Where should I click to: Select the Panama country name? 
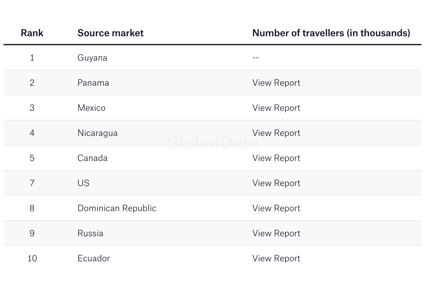click(93, 83)
